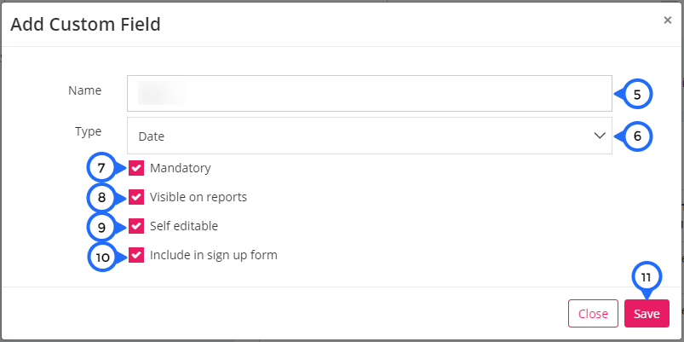Uncheck the Mandatory checkbox
The image size is (684, 342).
click(136, 168)
